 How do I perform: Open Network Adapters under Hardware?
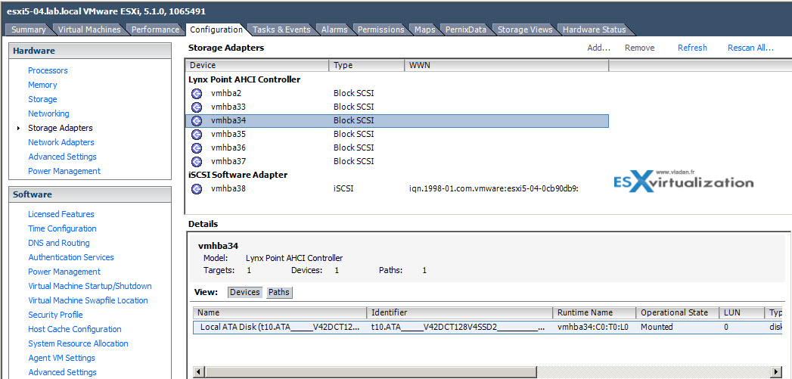(x=61, y=142)
